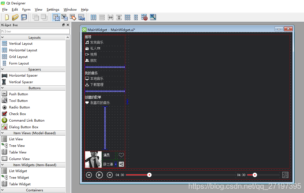Click the 发现音乐 button in form
This screenshot has height=193, width=304.
pos(94,42)
